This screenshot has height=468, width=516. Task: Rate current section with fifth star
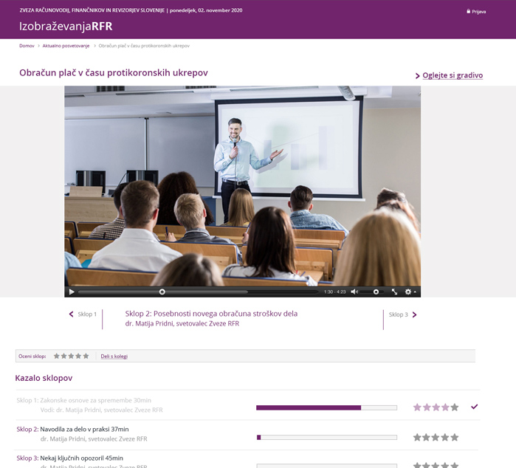click(x=86, y=356)
